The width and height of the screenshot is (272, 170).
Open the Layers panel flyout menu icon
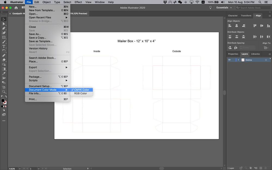pos(270,54)
